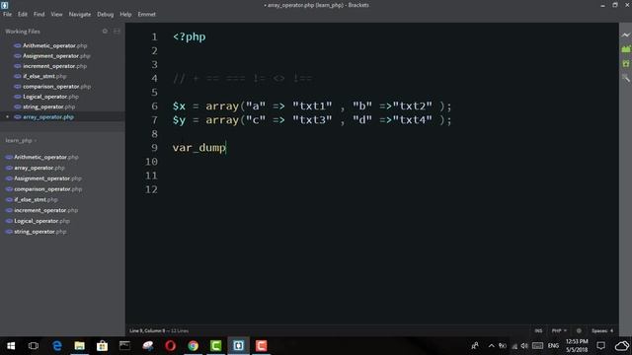Open the learn_php project dropdown
632x355 pixels.
21,140
